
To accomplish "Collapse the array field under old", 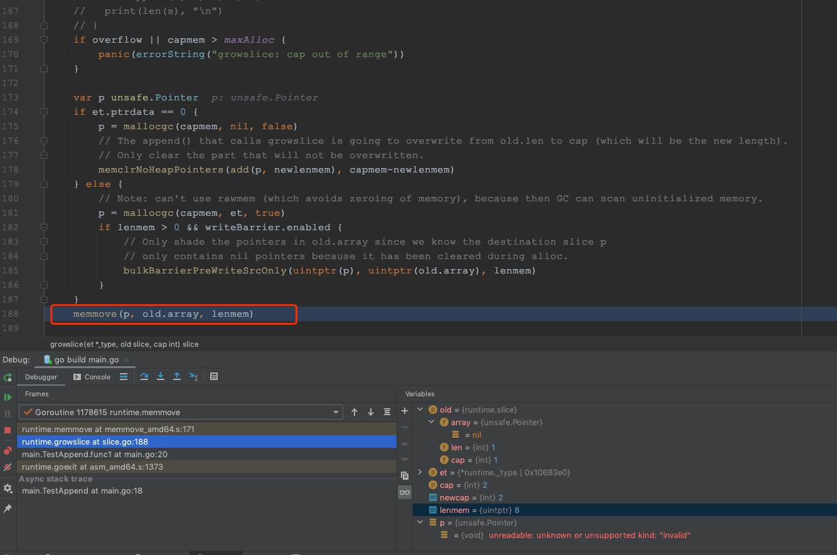I will 432,422.
